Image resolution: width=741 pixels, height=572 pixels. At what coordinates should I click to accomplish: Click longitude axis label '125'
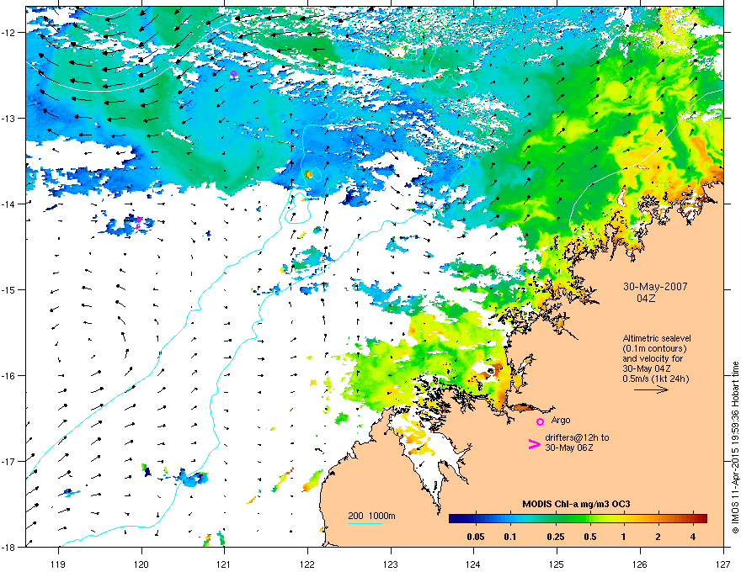point(557,564)
